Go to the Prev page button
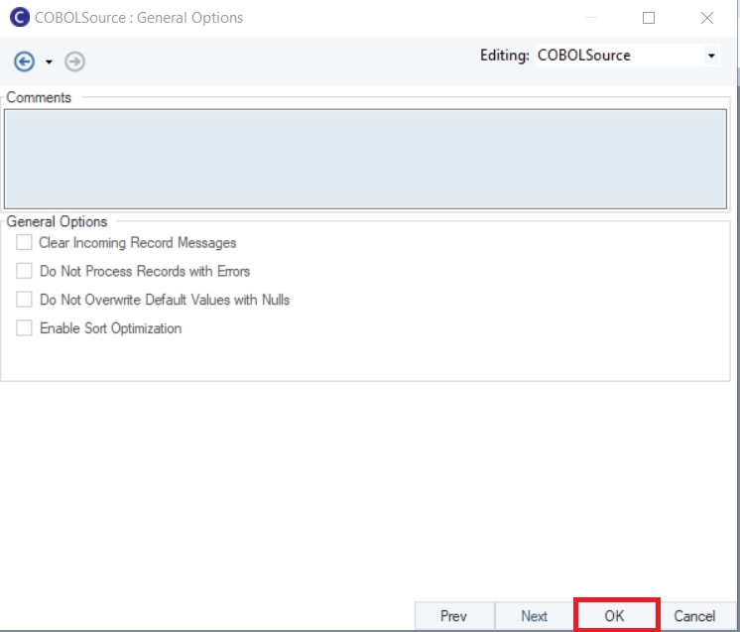Viewport: 740px width, 632px height. coord(454,616)
